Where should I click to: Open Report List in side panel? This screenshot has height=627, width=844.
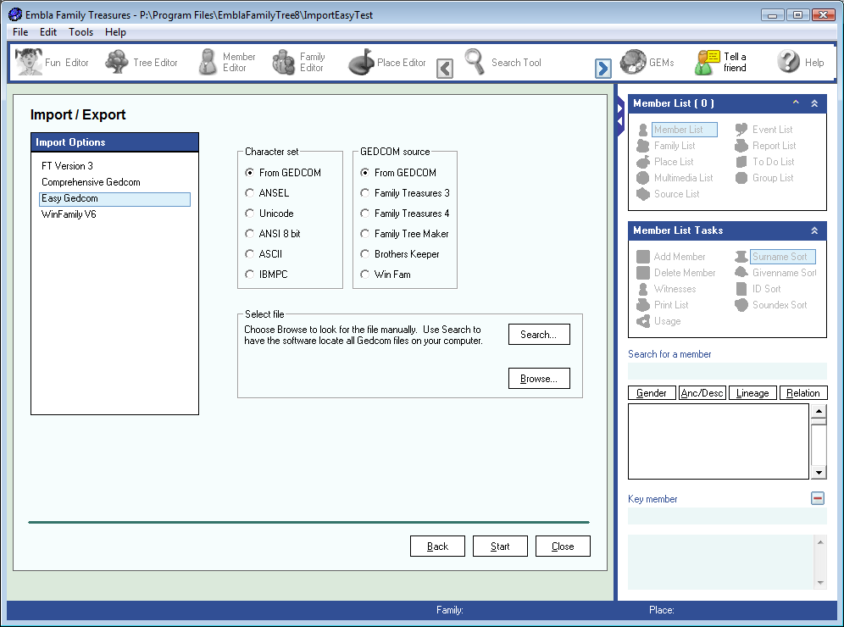(x=765, y=146)
